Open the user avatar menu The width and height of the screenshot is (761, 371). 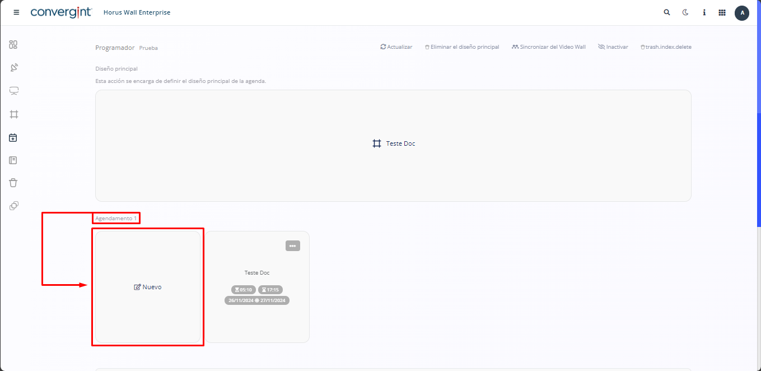click(742, 13)
